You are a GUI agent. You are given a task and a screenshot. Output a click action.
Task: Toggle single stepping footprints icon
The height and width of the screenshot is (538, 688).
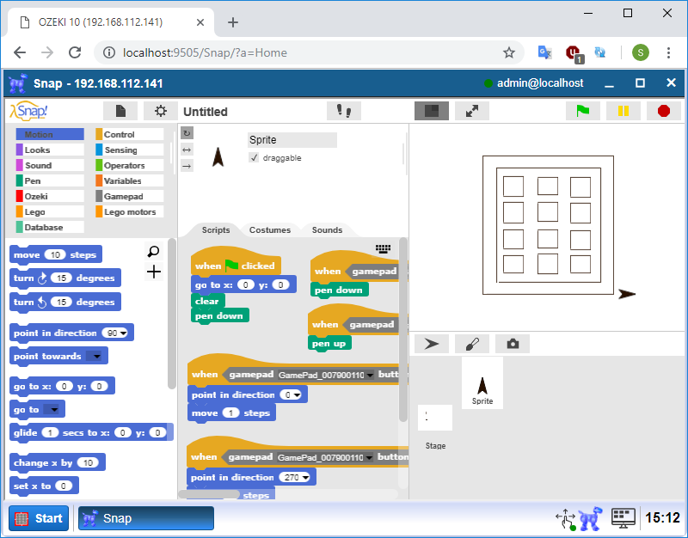tap(344, 111)
